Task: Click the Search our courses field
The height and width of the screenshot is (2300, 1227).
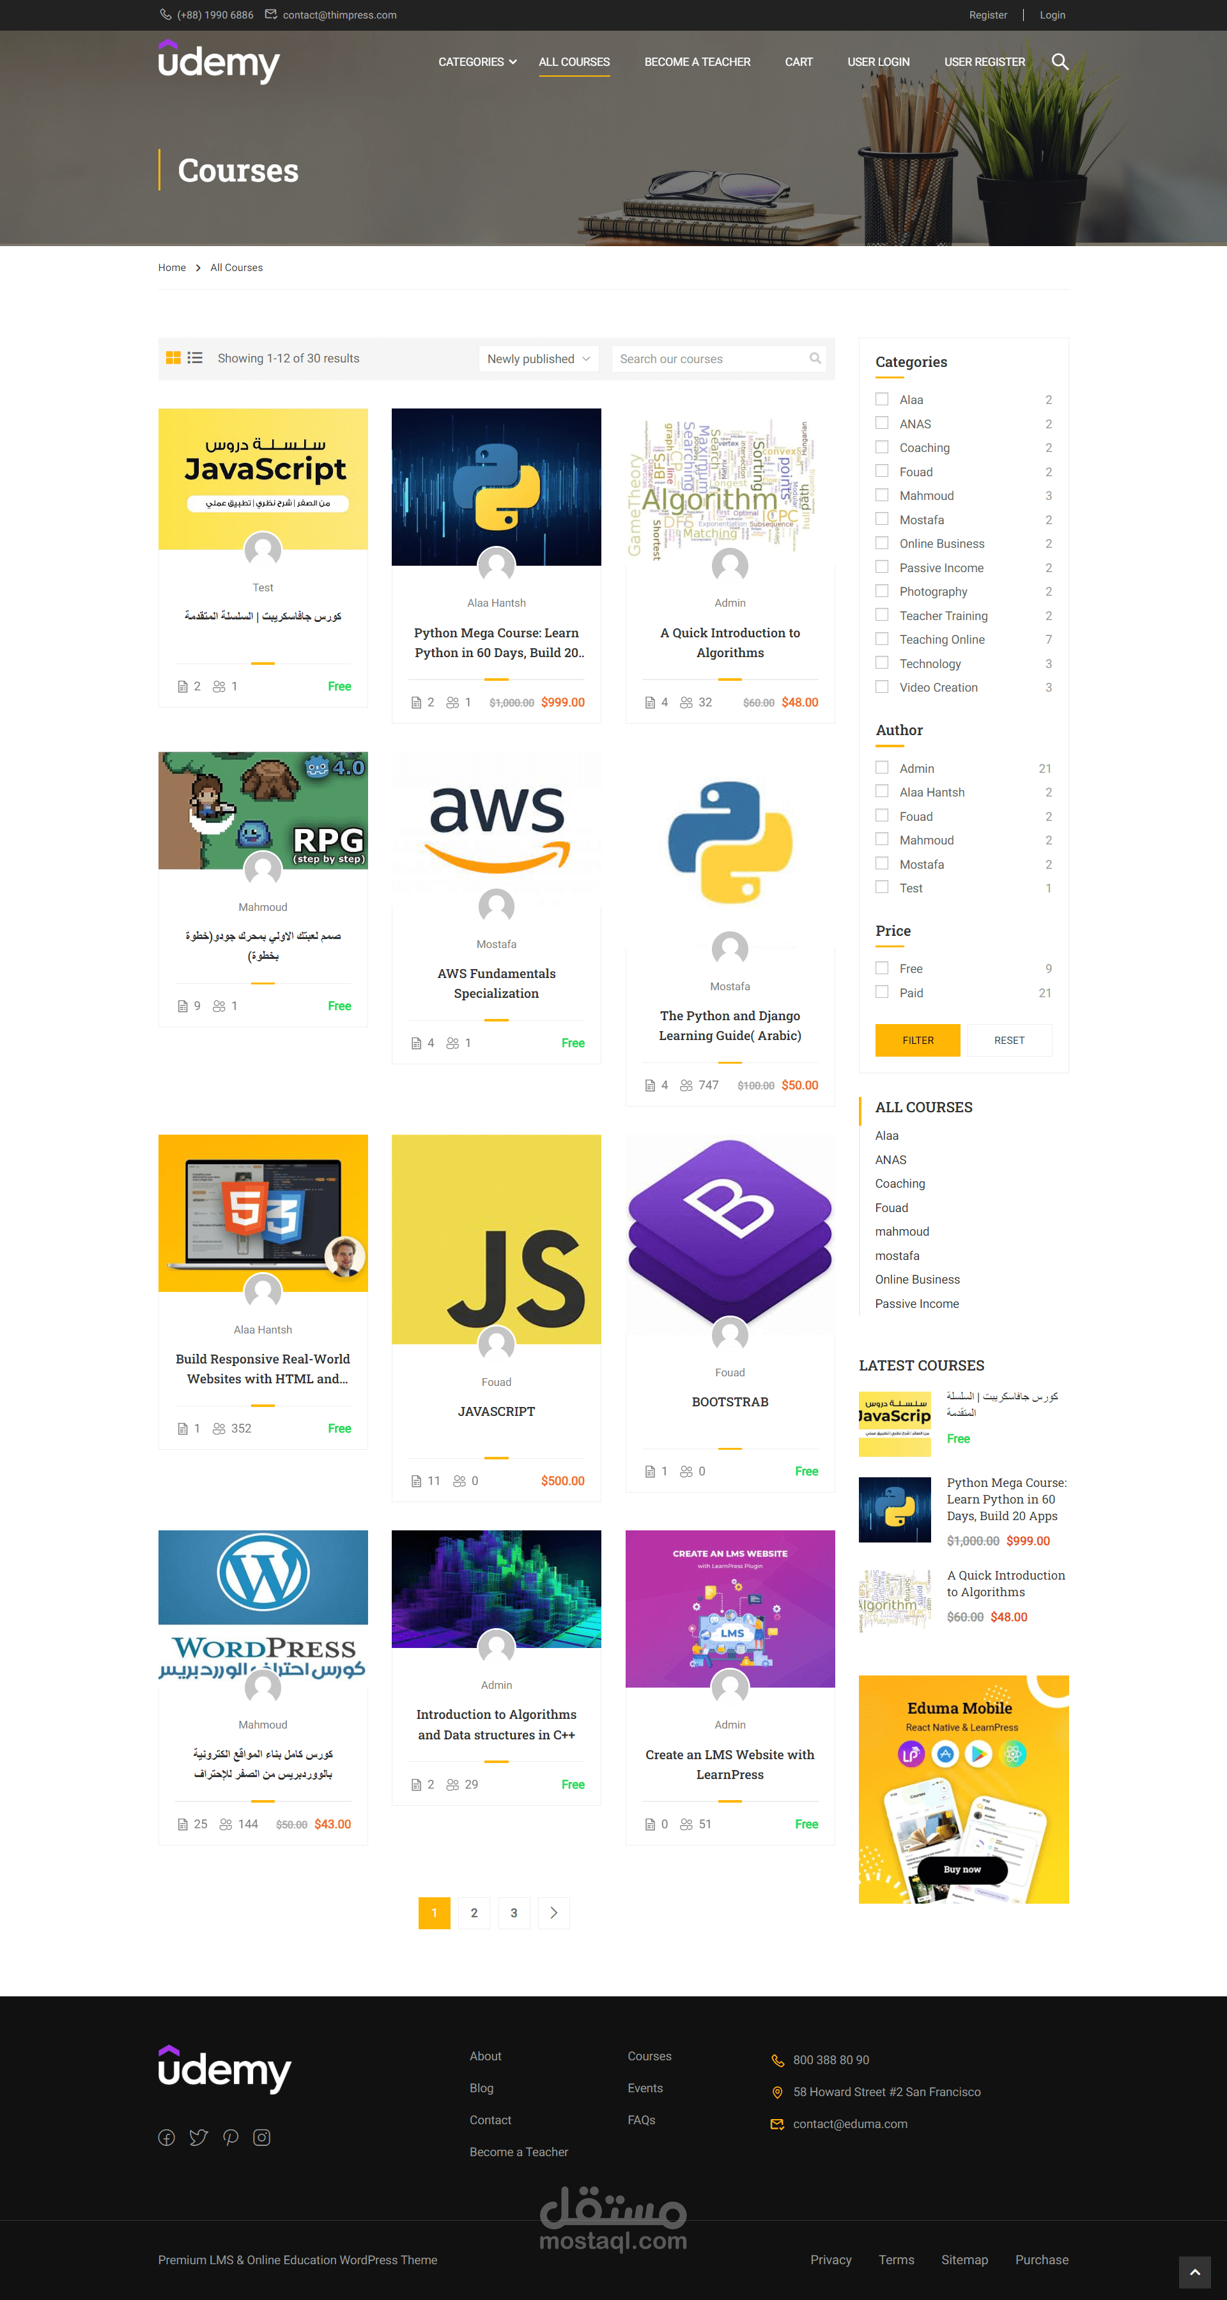Action: 718,359
